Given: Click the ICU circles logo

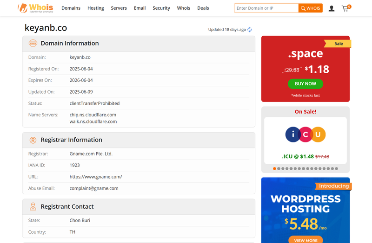Looking at the screenshot, I should coord(306,134).
